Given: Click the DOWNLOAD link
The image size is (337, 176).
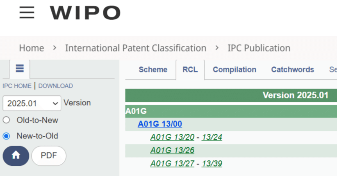Looking at the screenshot, I should 55,86.
